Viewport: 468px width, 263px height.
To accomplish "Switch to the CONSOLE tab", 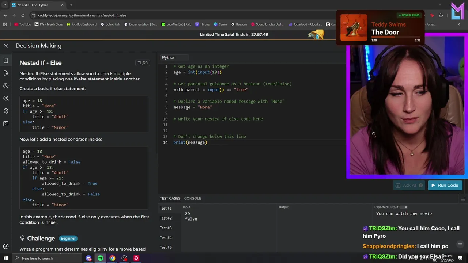I will coord(193,198).
